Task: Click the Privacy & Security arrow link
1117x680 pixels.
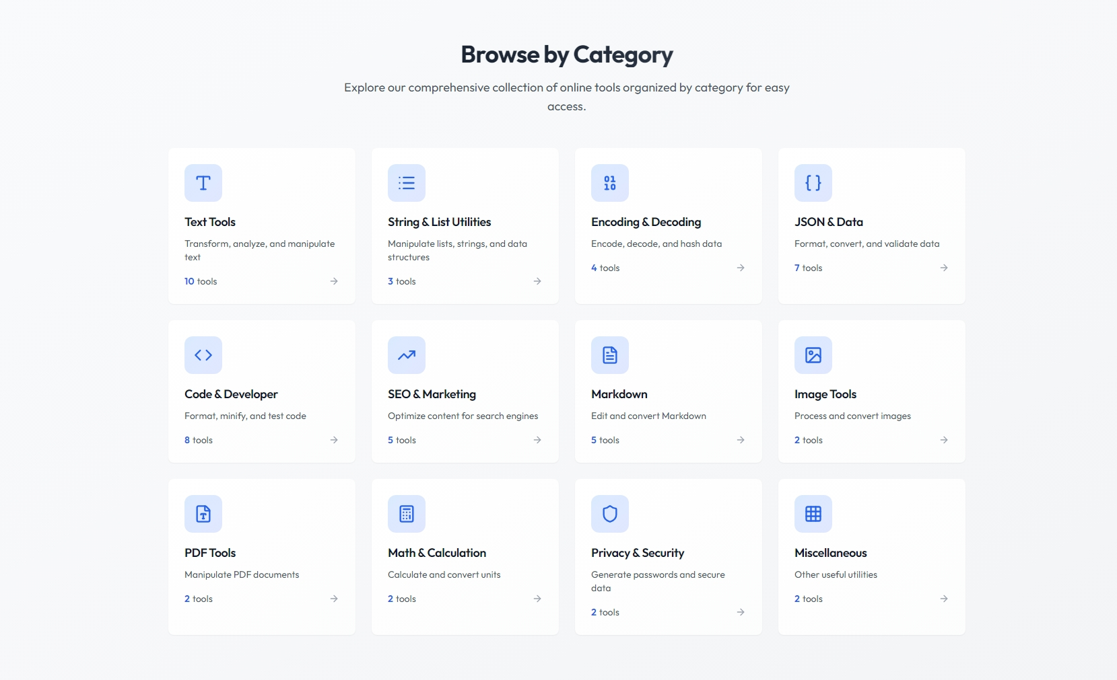Action: 741,612
